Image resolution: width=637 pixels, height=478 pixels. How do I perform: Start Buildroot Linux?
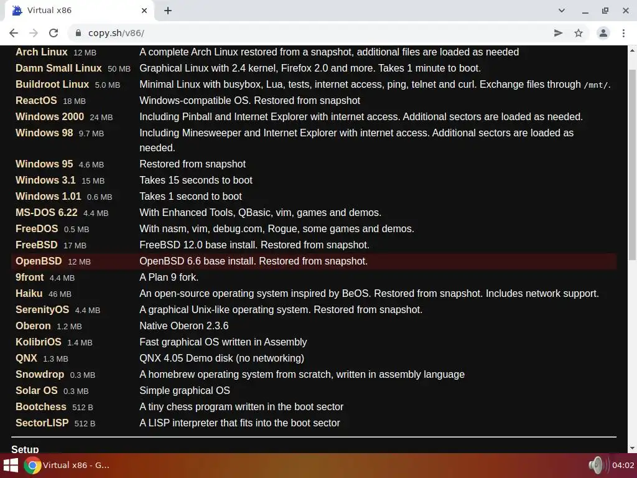[52, 84]
